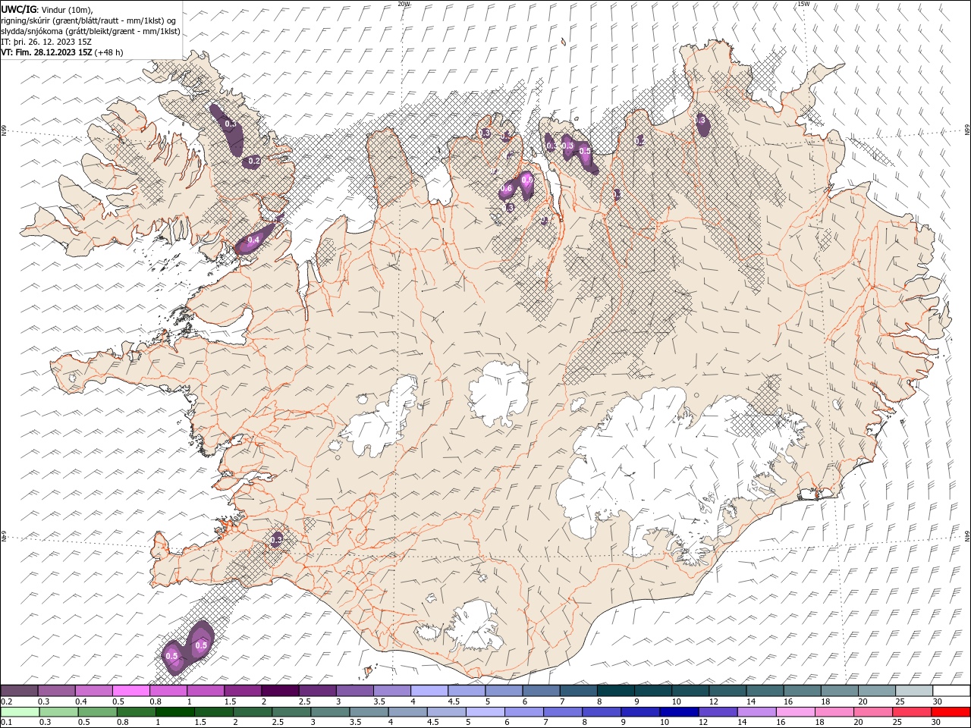Click the 'slydda/snjókoma' legend description line

pyautogui.click(x=90, y=31)
